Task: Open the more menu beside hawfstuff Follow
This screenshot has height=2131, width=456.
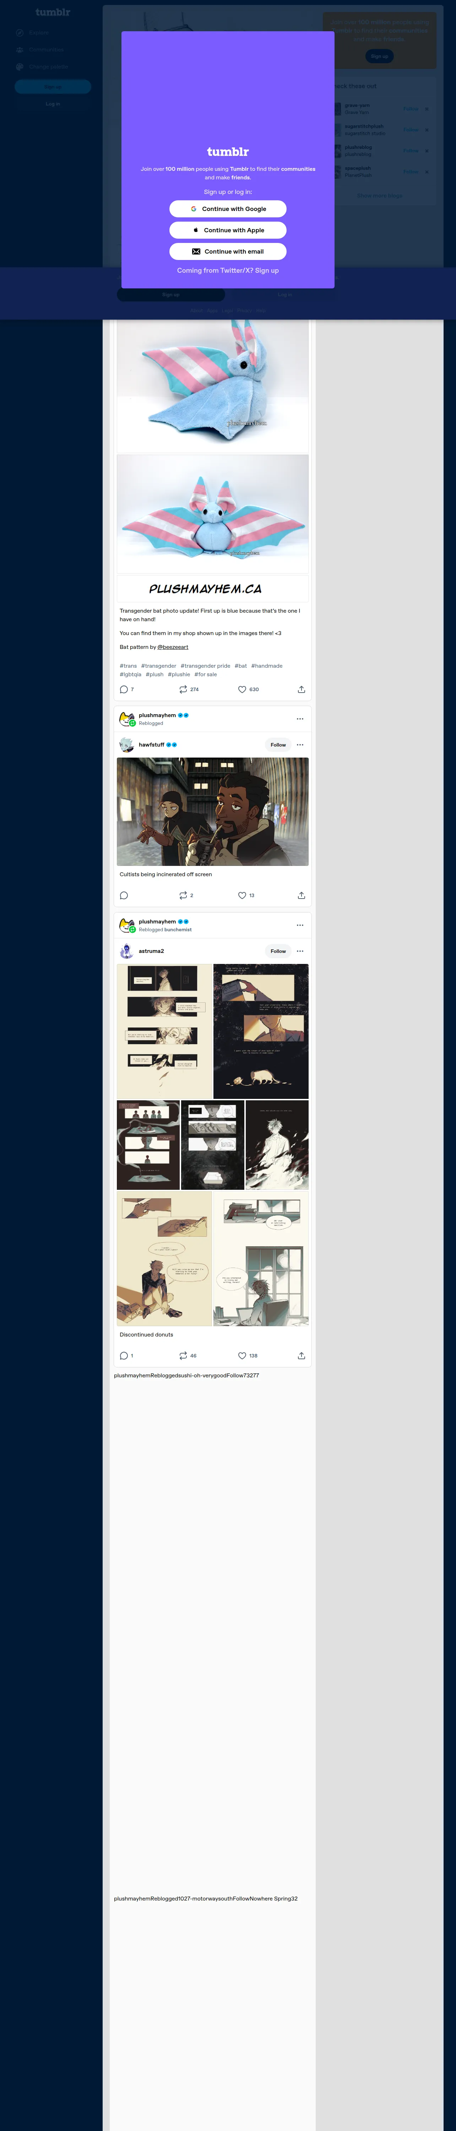Action: pos(300,744)
